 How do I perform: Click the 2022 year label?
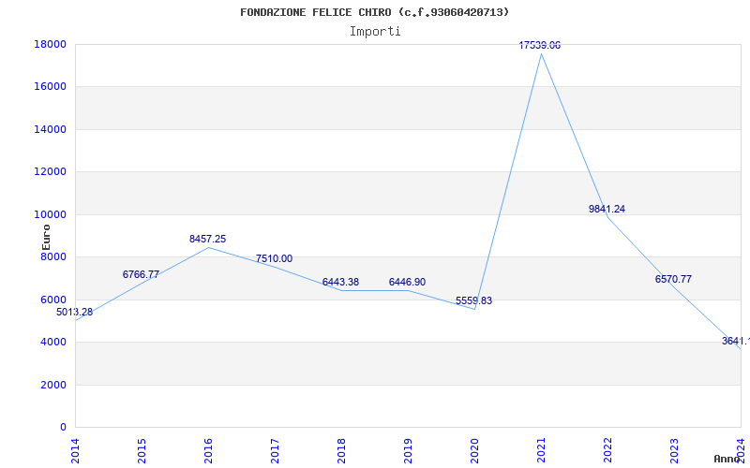pos(607,451)
